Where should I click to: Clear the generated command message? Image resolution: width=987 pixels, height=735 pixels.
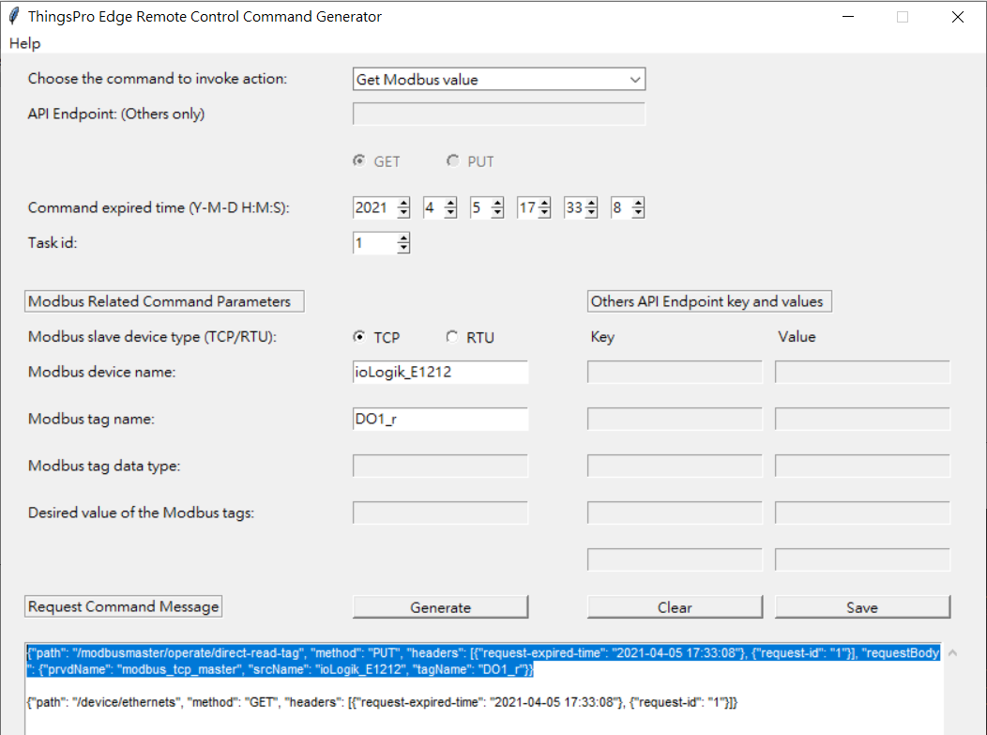(x=675, y=606)
